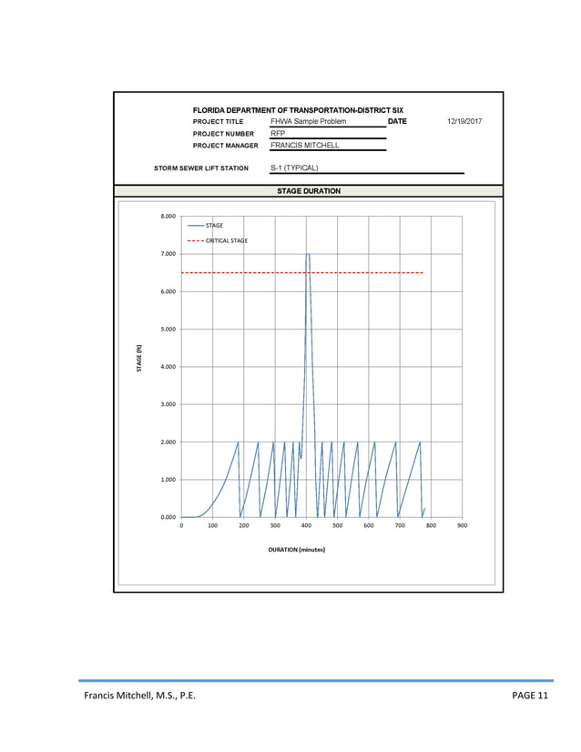
Task: Click the STAGE (ft) vertical axis label
Action: pos(139,359)
